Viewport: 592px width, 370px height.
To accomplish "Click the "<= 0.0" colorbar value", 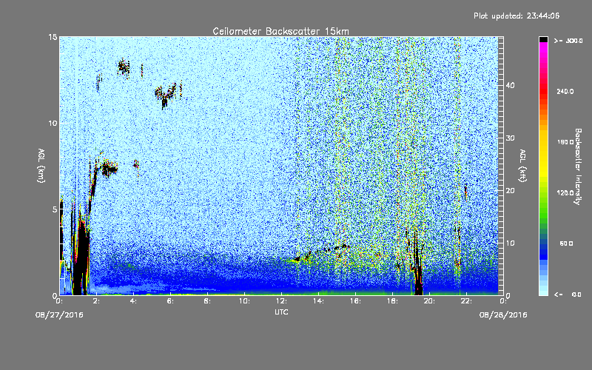I will point(568,294).
